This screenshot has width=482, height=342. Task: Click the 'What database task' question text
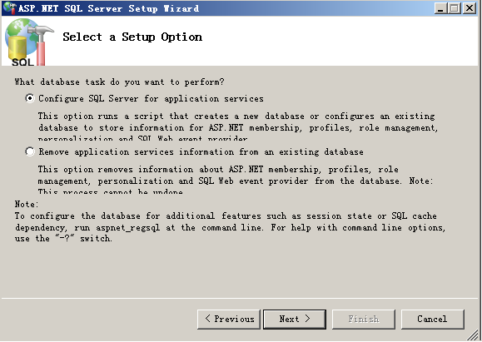point(119,82)
